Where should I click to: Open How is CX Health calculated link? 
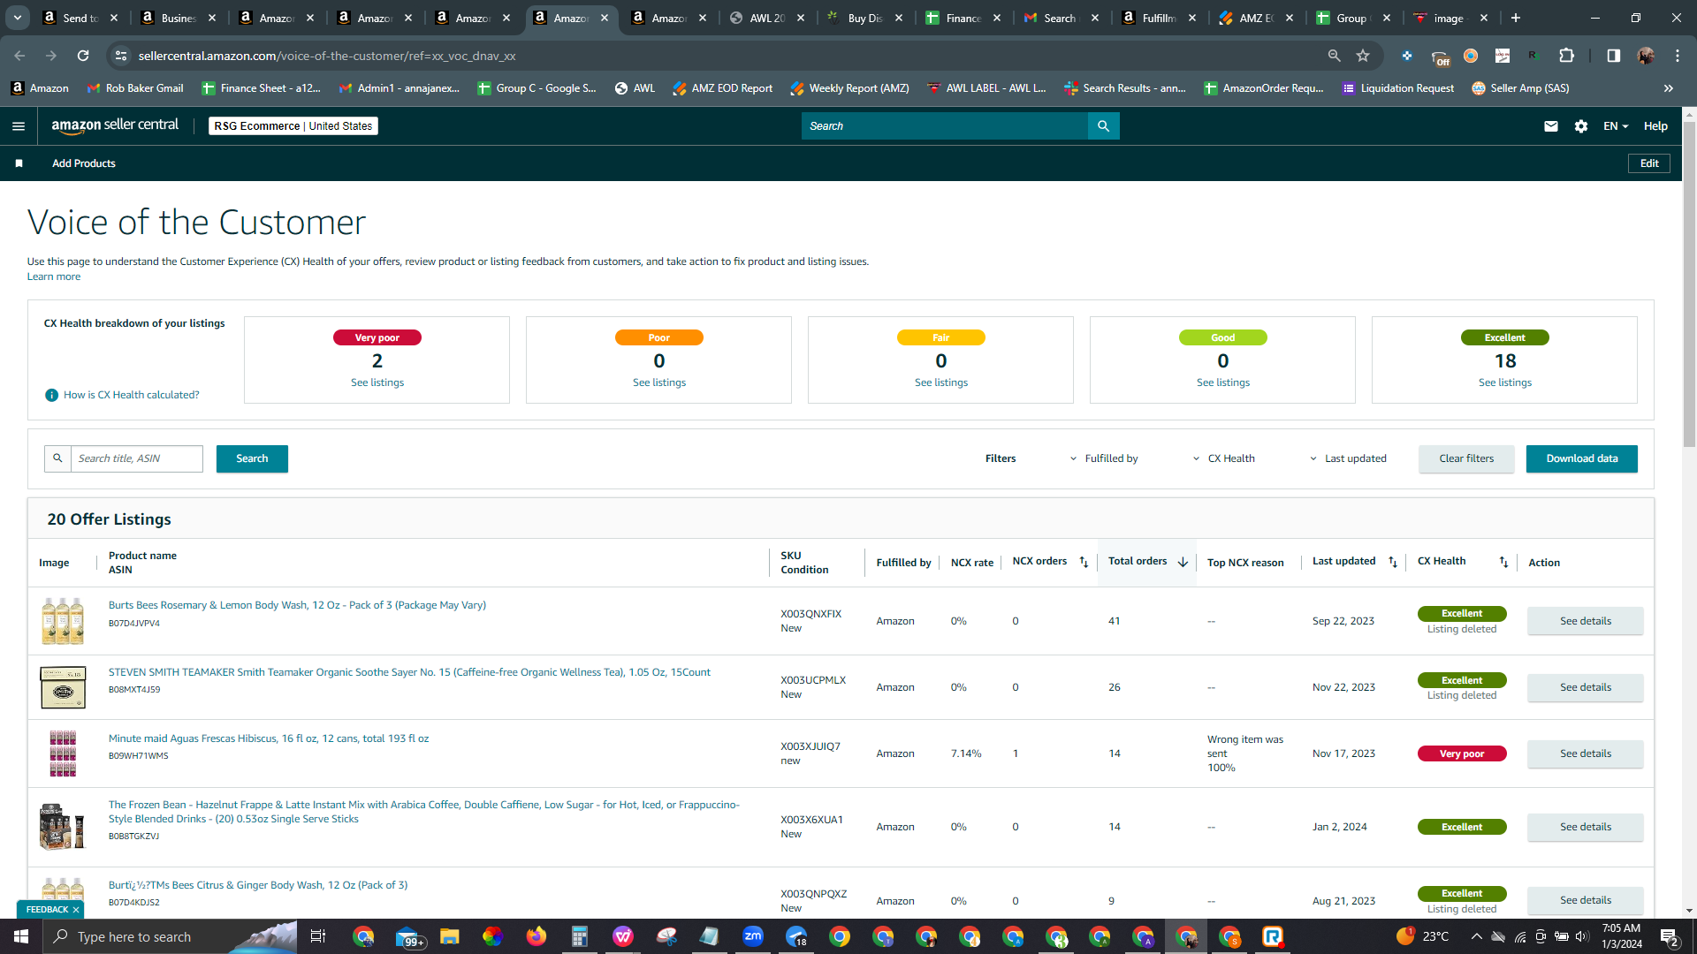[131, 395]
